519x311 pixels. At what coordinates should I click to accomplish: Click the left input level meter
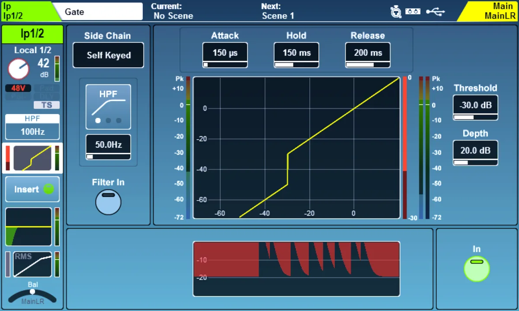coord(188,148)
